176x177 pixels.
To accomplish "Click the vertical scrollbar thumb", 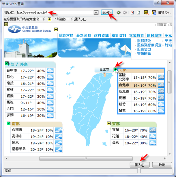I will point(169,82).
